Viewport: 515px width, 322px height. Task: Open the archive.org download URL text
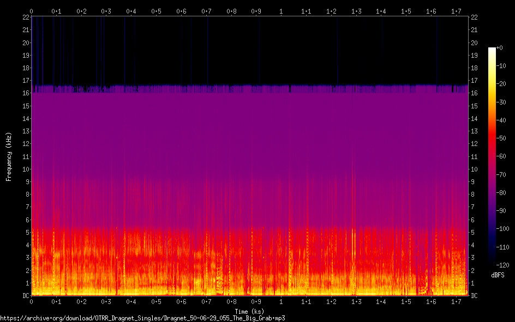(x=142, y=318)
